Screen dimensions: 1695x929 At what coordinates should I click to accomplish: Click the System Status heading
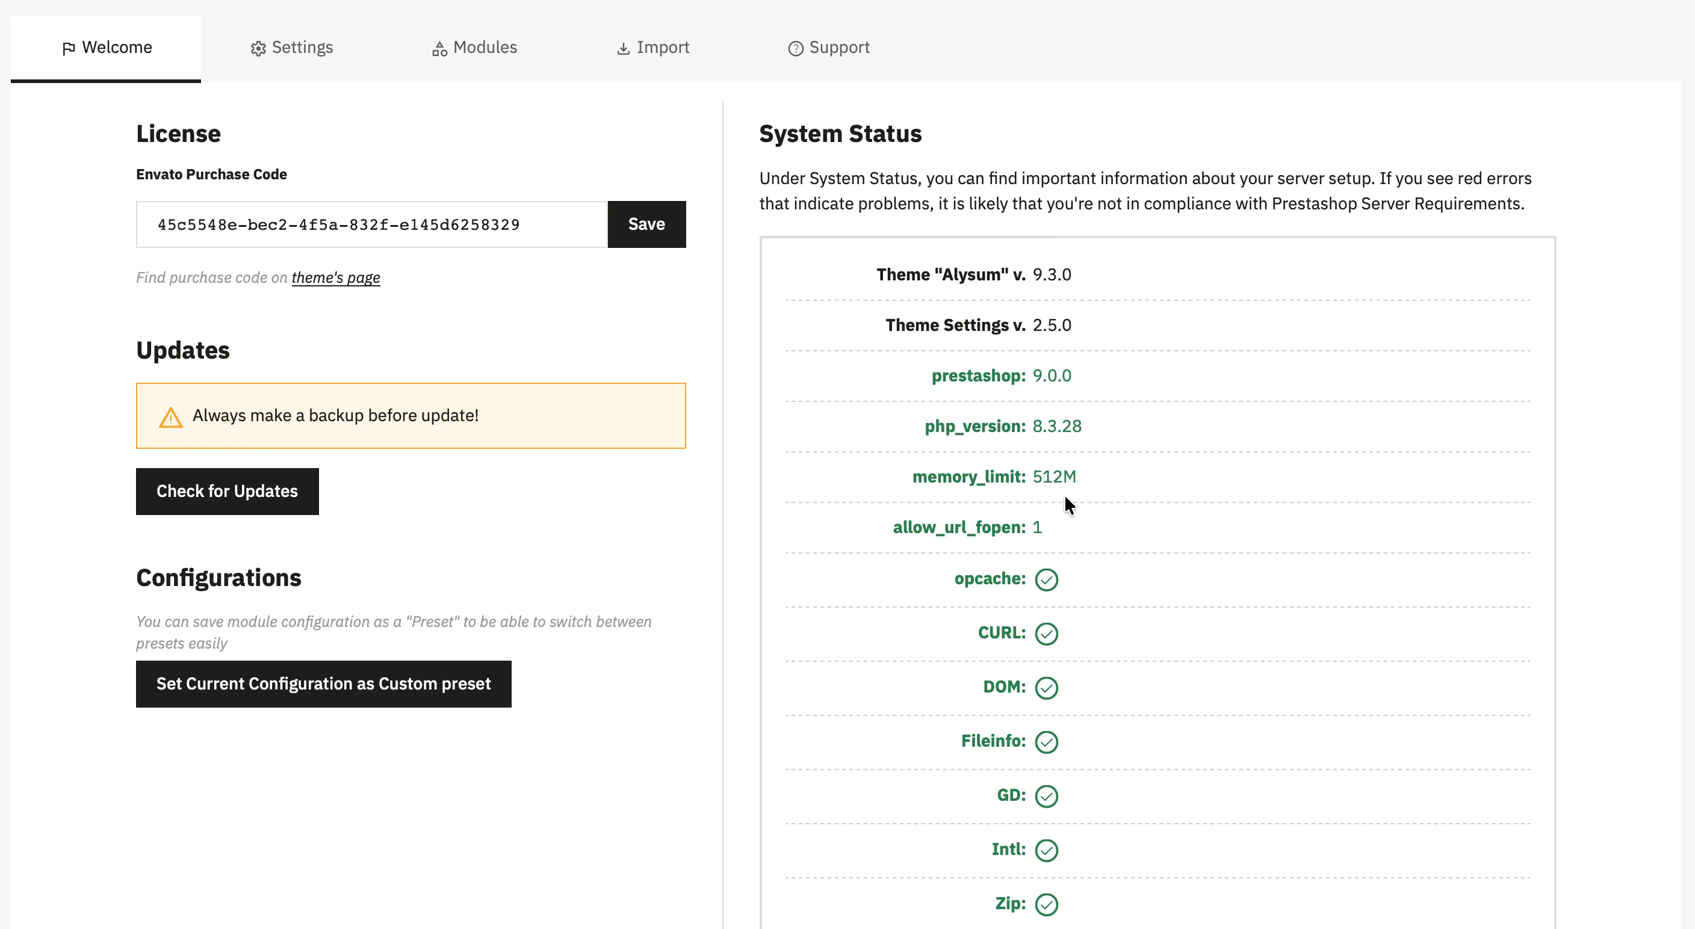pyautogui.click(x=840, y=134)
